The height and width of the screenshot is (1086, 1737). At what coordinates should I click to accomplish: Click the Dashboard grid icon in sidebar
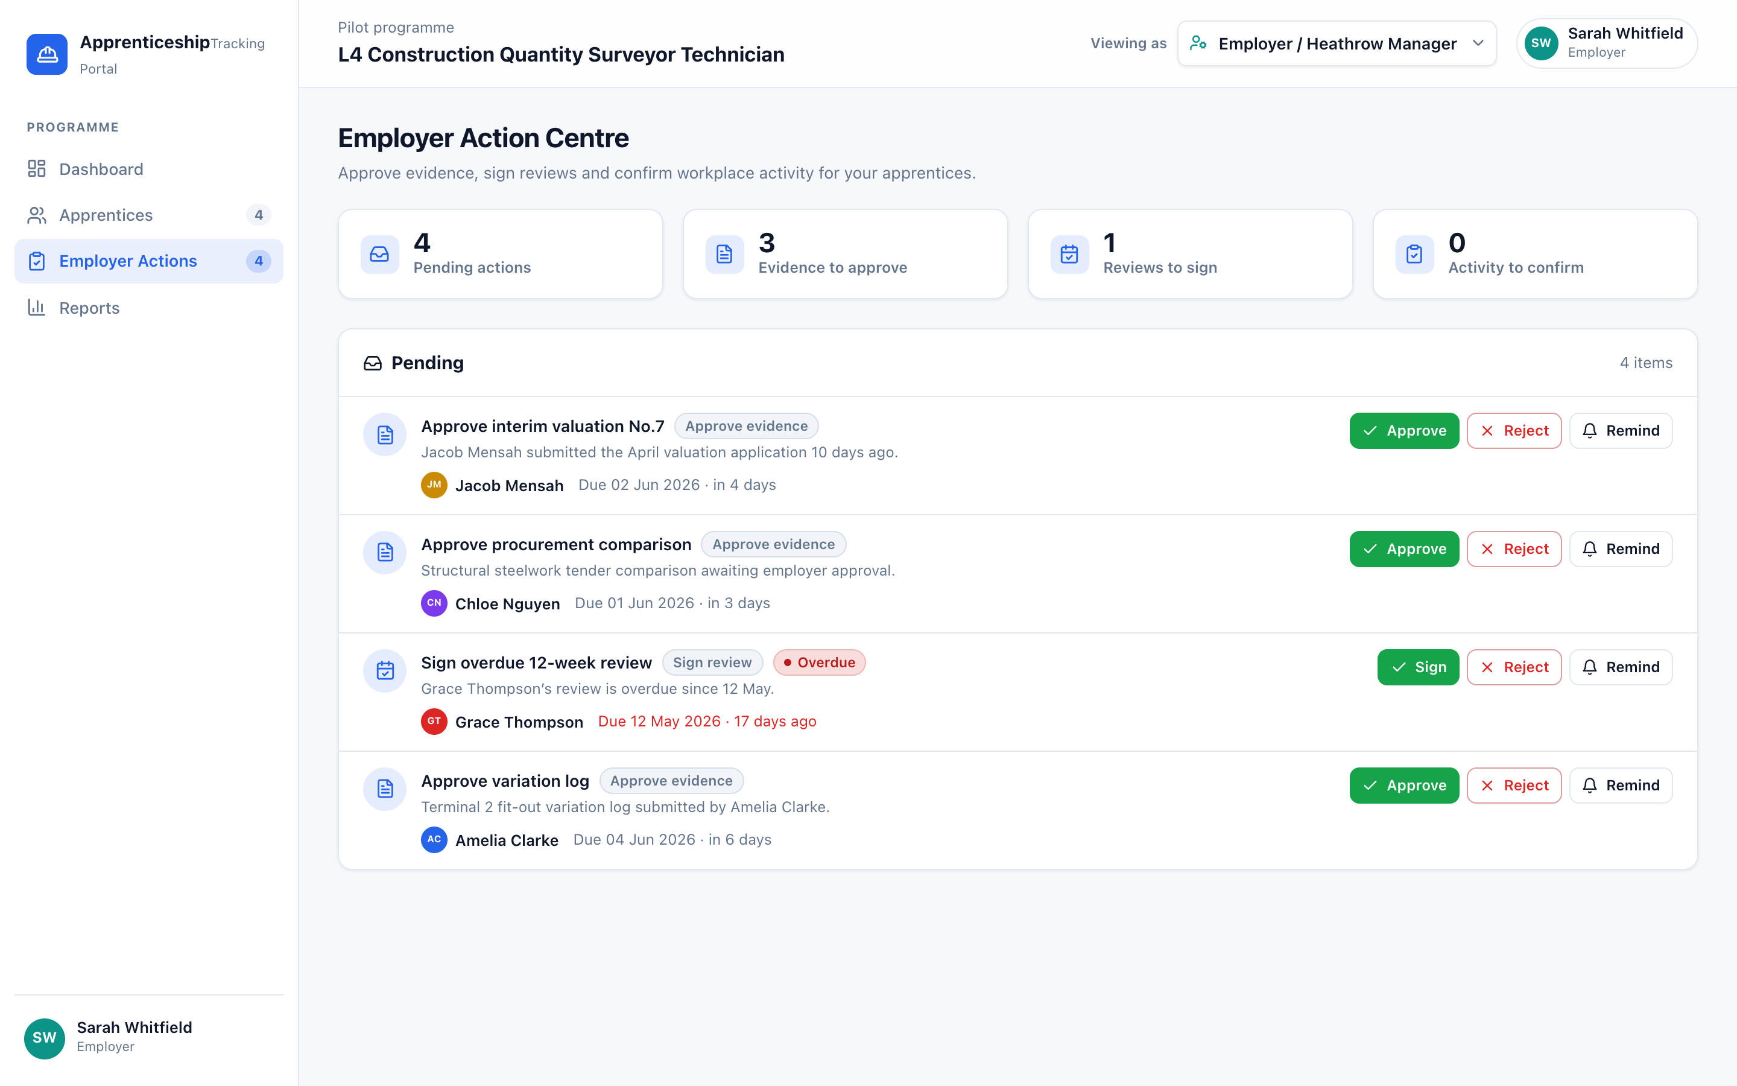coord(37,169)
